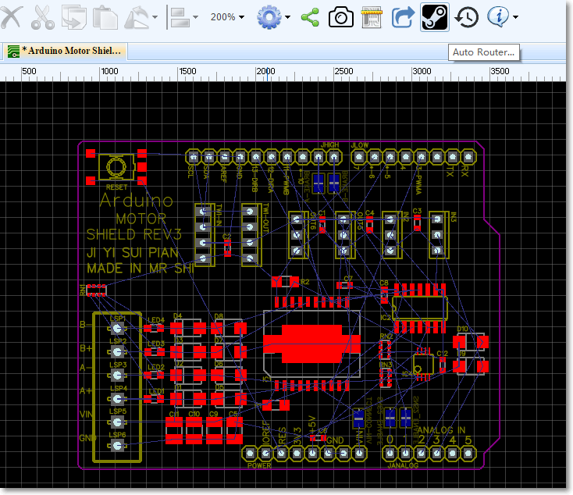Image resolution: width=573 pixels, height=495 pixels.
Task: Click the 'ANALOG IN' silkscreen label
Action: 441,430
